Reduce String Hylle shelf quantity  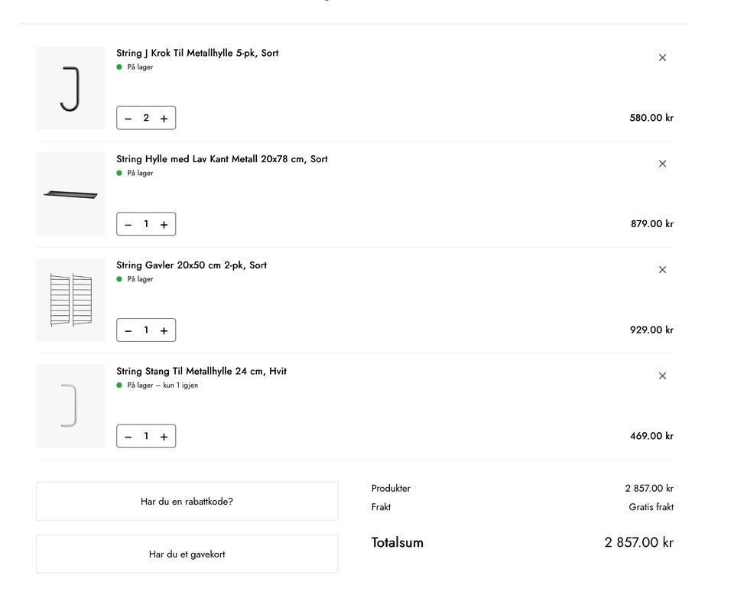point(128,225)
